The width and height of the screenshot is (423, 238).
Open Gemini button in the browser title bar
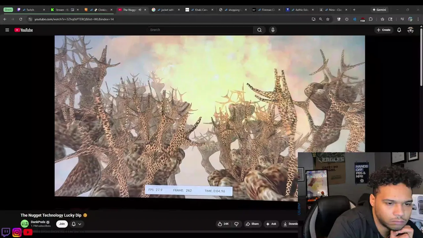click(x=379, y=10)
